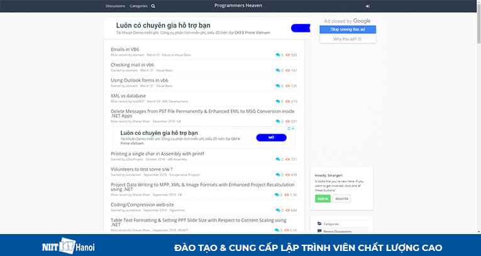Click views eye icon on Volunteers to test row
The image size is (481, 256).
click(x=288, y=175)
